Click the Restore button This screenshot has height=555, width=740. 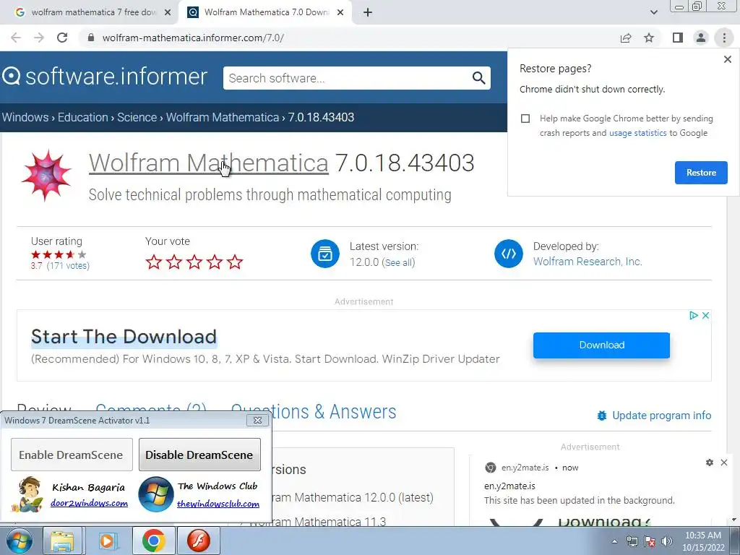(701, 173)
